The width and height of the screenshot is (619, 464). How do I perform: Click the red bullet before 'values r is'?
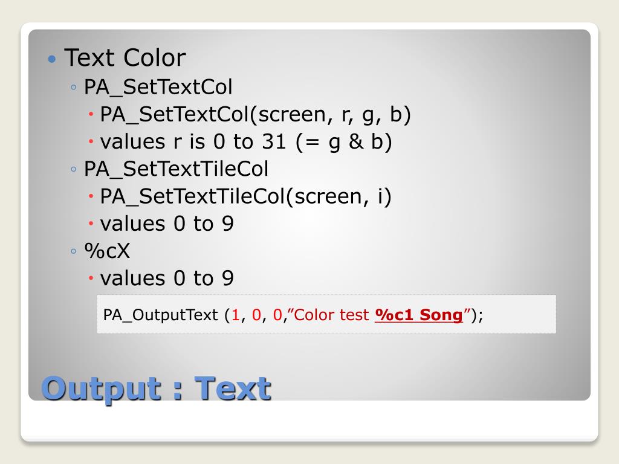[91, 141]
